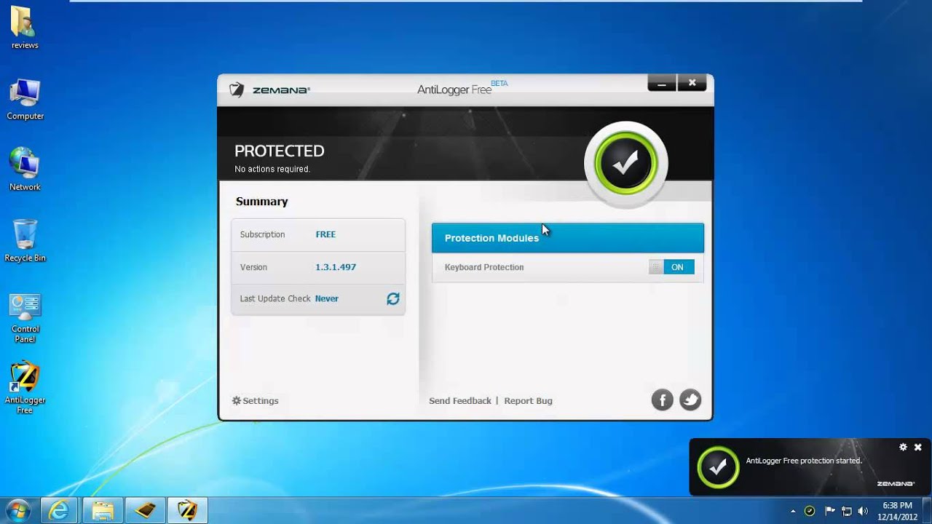Open Zemana Twitter page icon

point(690,400)
